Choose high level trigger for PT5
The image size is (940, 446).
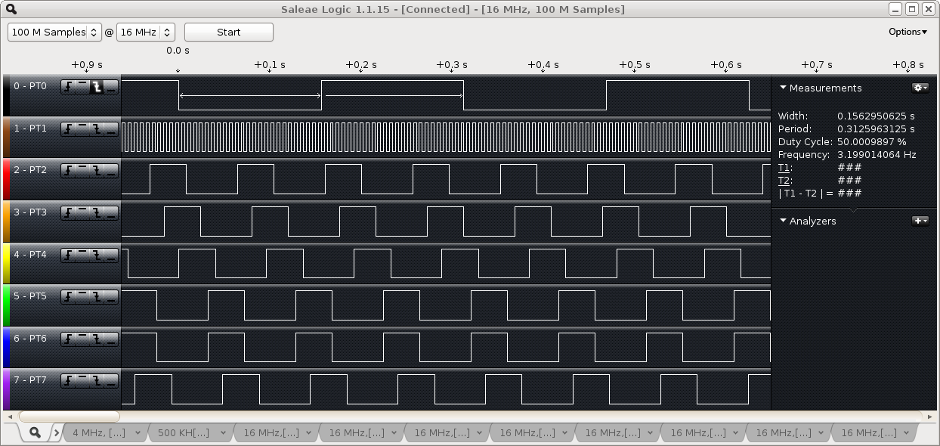point(82,297)
